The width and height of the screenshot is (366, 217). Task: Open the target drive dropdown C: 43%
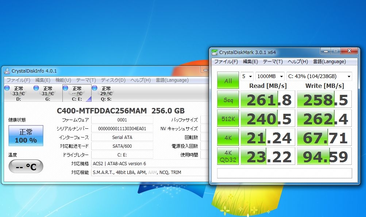[319, 77]
